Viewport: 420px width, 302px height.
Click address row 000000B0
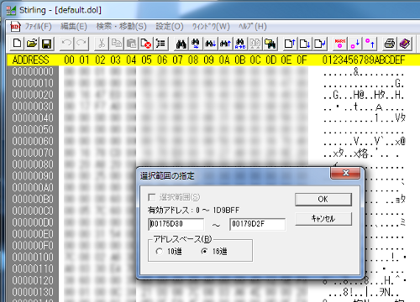33,200
